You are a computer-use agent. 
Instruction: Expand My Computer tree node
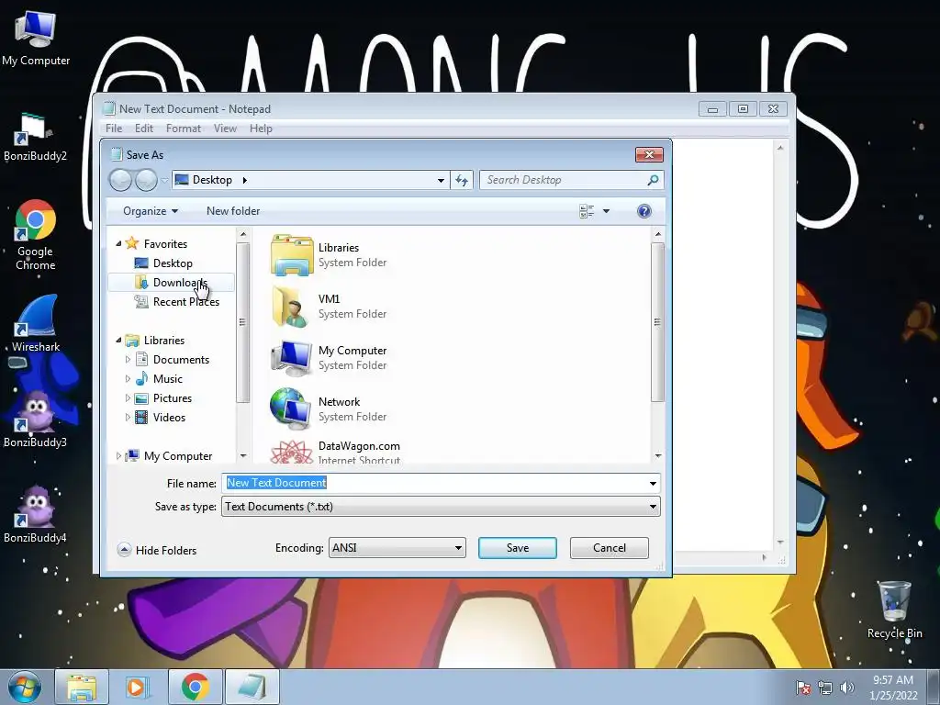(x=118, y=456)
